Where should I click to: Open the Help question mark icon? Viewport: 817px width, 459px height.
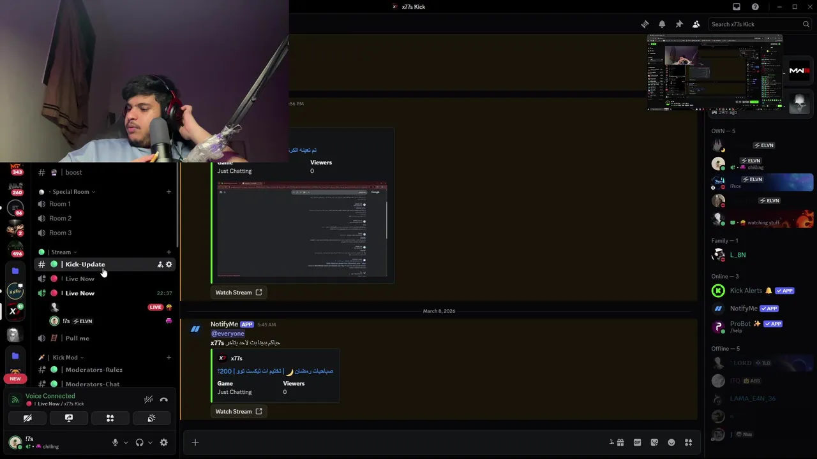755,7
